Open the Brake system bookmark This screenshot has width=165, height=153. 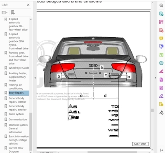16,114
